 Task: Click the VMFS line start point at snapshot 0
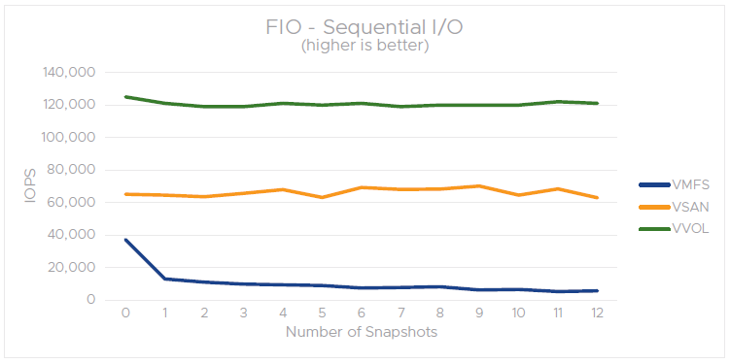(x=125, y=240)
